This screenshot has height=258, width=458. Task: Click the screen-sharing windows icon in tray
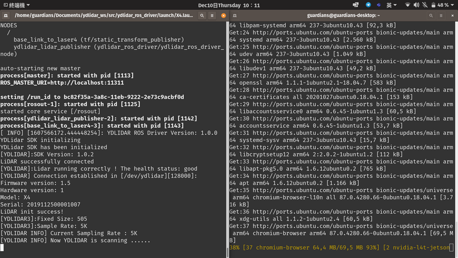coord(356,5)
